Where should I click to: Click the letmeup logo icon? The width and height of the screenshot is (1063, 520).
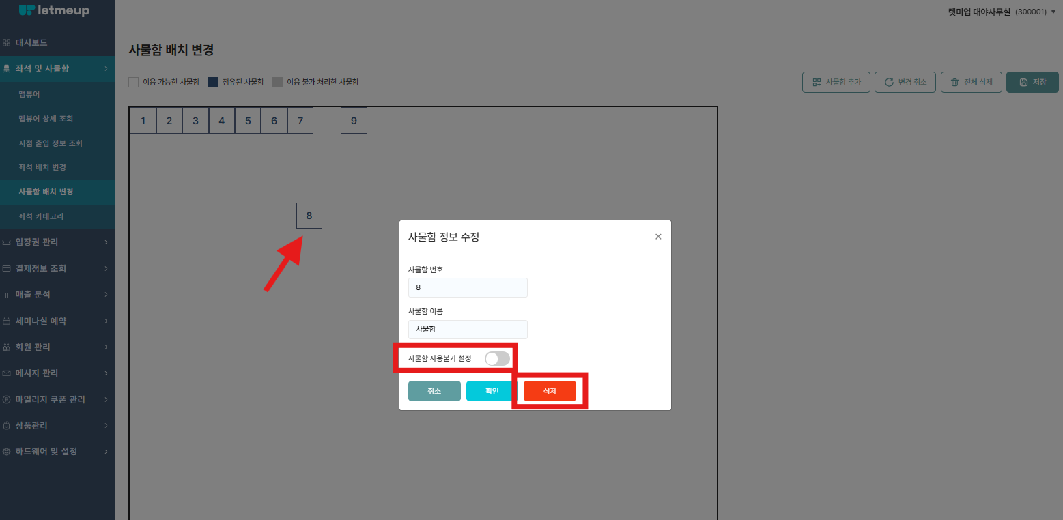coord(27,10)
